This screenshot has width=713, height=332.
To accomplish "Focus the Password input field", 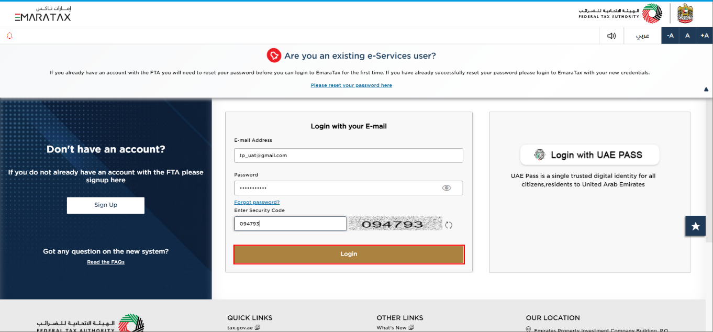I will click(x=348, y=188).
